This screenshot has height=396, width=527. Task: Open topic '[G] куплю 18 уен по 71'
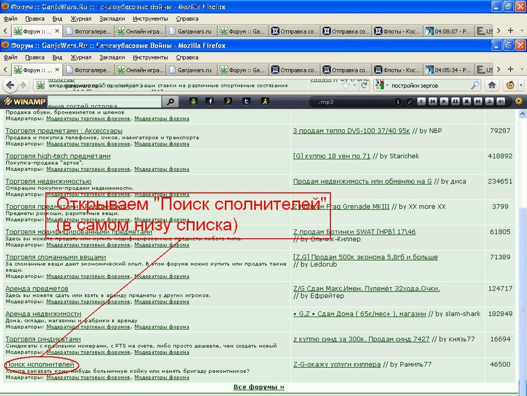[x=331, y=156]
